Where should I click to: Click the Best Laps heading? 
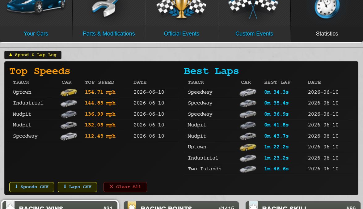[x=211, y=71]
